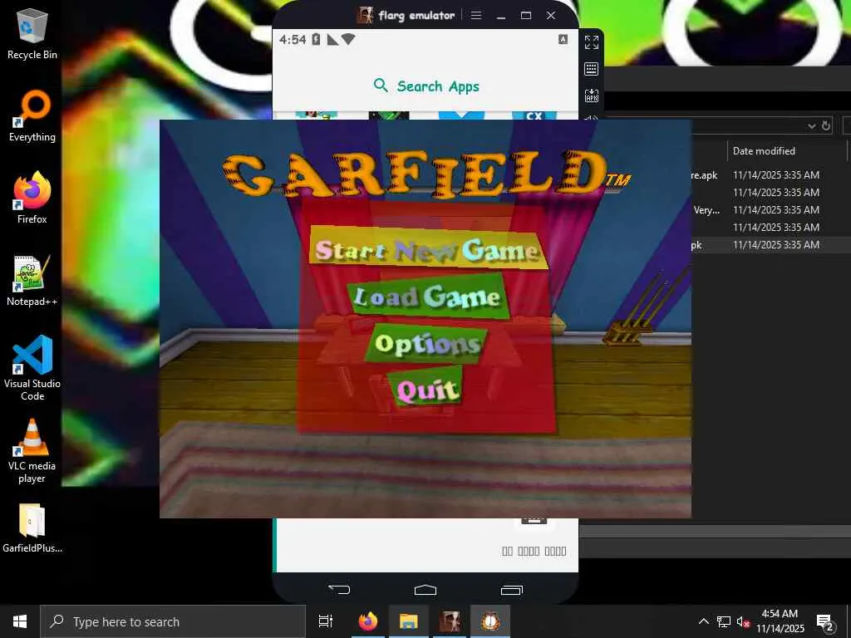Open Task View from the taskbar

(326, 621)
